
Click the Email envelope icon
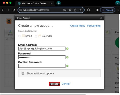point(23,36)
